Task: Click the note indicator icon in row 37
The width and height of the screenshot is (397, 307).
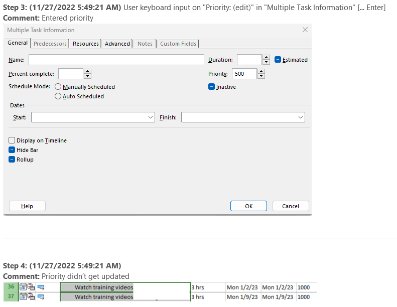Action: point(31,296)
